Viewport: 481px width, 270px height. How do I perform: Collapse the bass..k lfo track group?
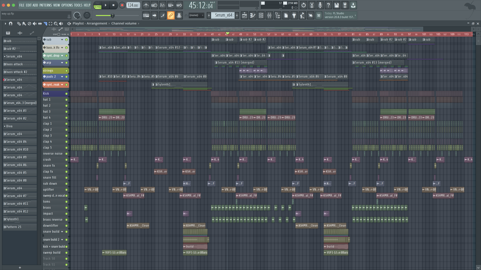coord(62,48)
